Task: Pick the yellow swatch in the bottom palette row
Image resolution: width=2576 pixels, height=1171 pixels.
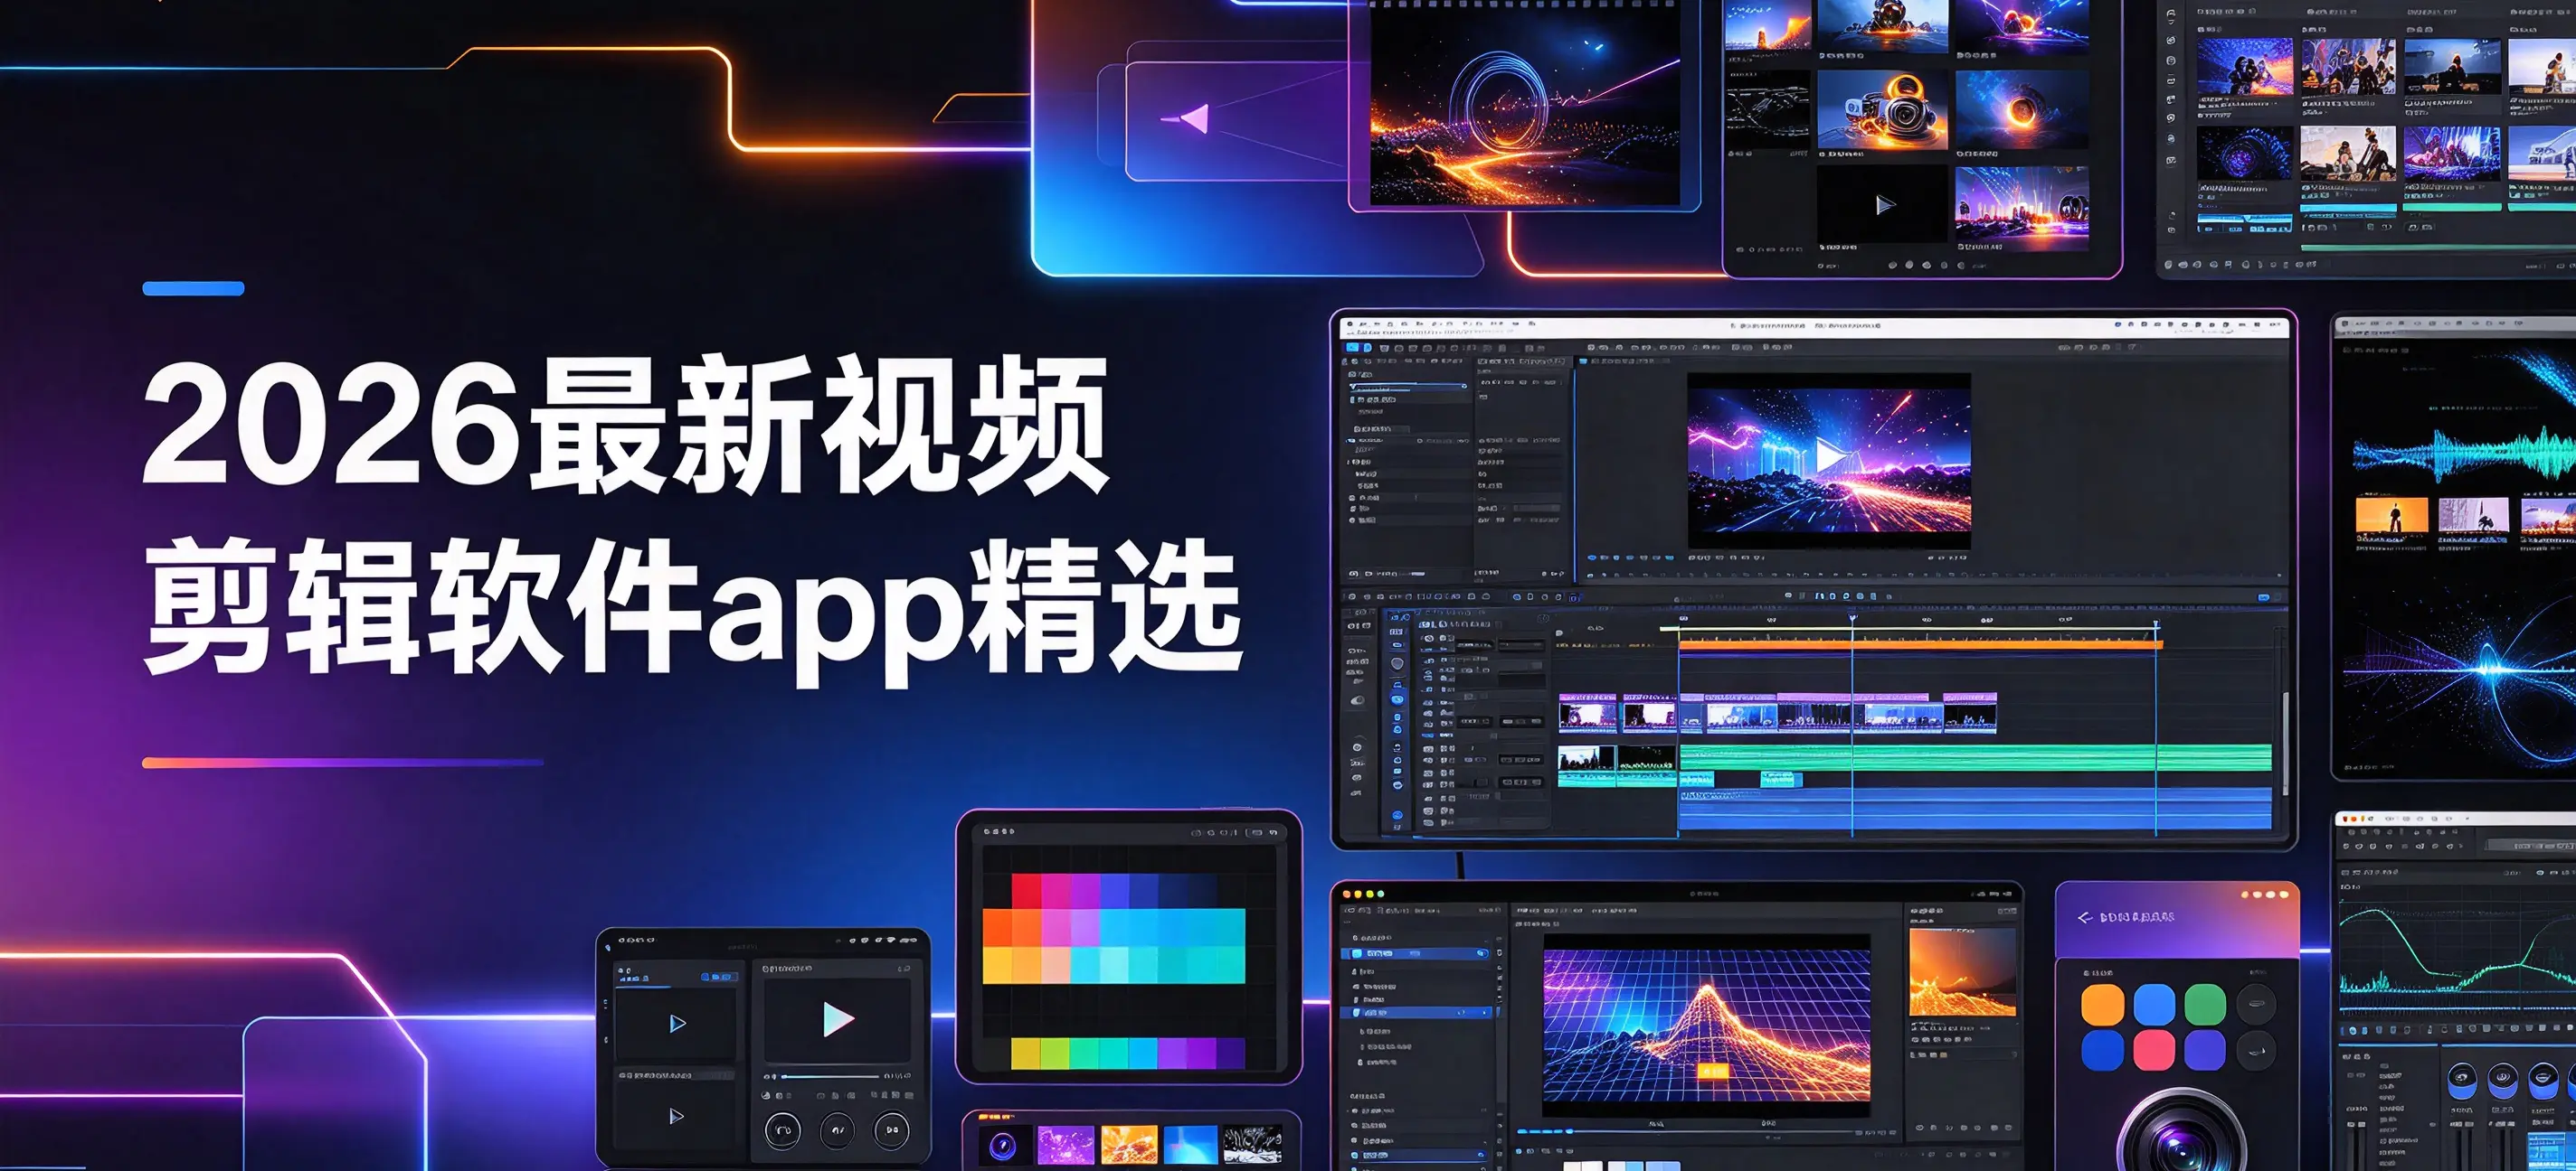Action: [x=1025, y=1054]
